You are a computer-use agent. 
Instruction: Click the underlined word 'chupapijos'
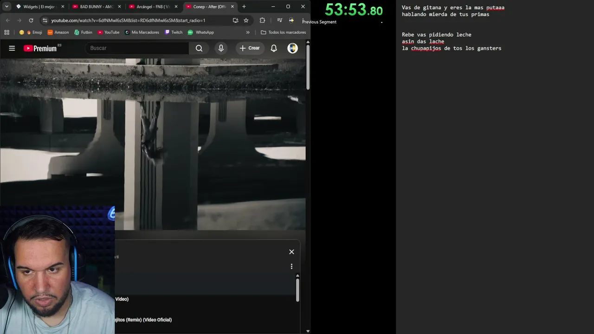pyautogui.click(x=426, y=48)
